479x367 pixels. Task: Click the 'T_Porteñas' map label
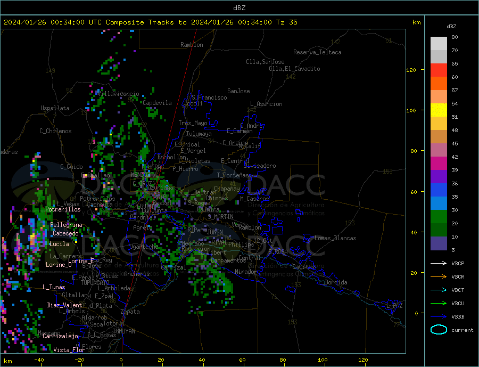click(233, 175)
